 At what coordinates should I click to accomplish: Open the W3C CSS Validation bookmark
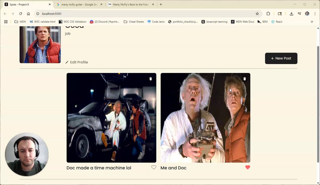[72, 22]
